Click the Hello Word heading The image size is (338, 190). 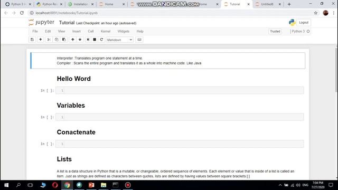click(74, 79)
